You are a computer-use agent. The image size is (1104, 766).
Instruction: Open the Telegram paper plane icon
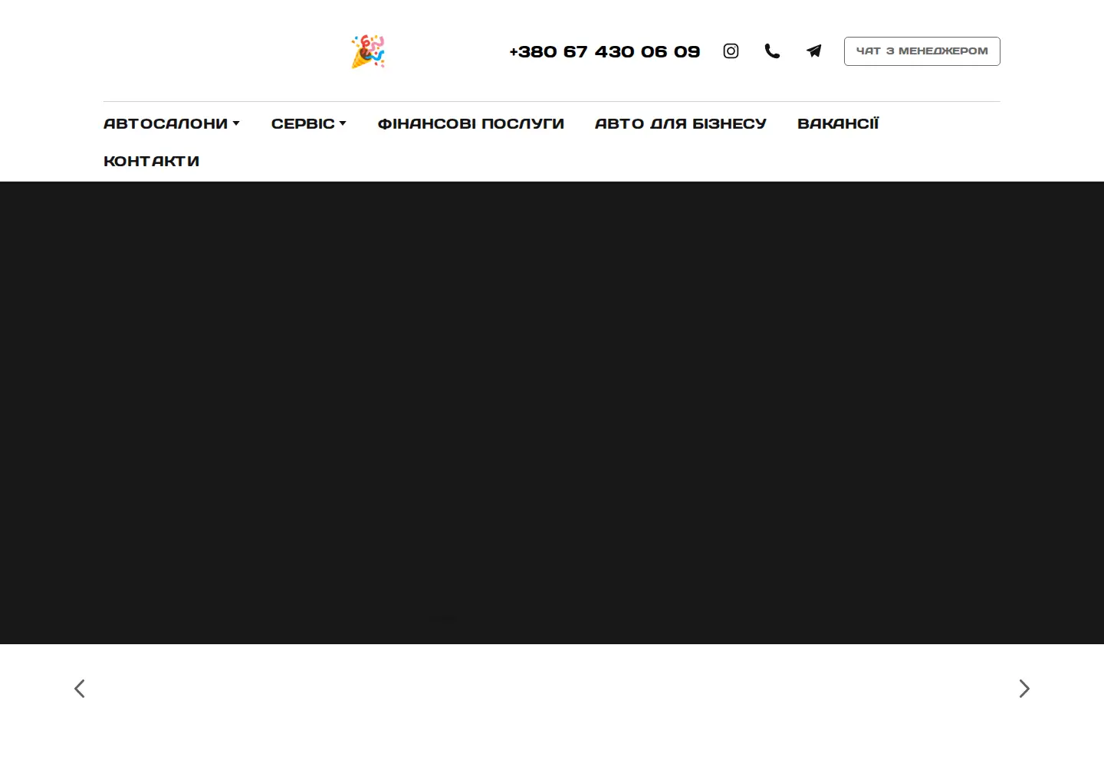coord(813,51)
